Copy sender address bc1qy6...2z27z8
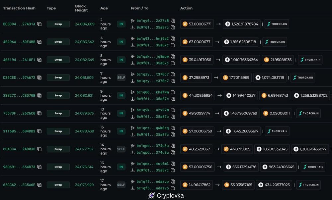This screenshot has width=332, height=200. point(173,21)
